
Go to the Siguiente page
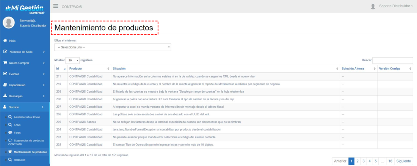(403, 161)
